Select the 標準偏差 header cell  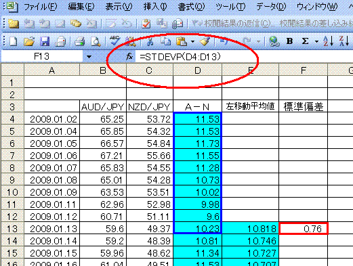coord(304,106)
